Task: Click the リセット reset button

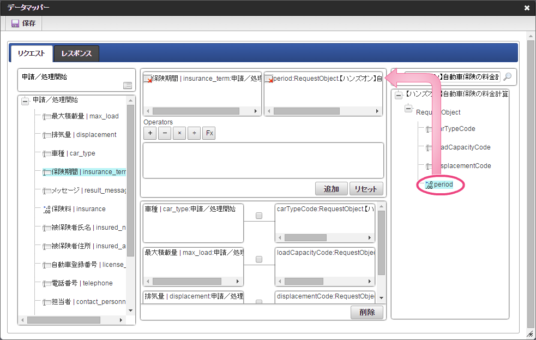Action: pos(366,189)
